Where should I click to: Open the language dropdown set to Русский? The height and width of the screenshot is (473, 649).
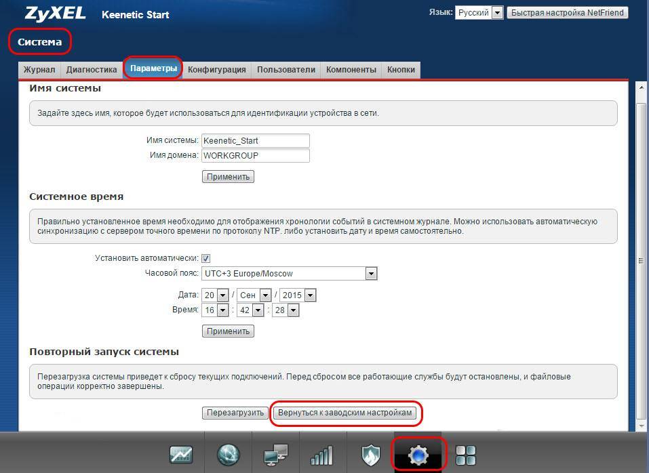point(497,13)
